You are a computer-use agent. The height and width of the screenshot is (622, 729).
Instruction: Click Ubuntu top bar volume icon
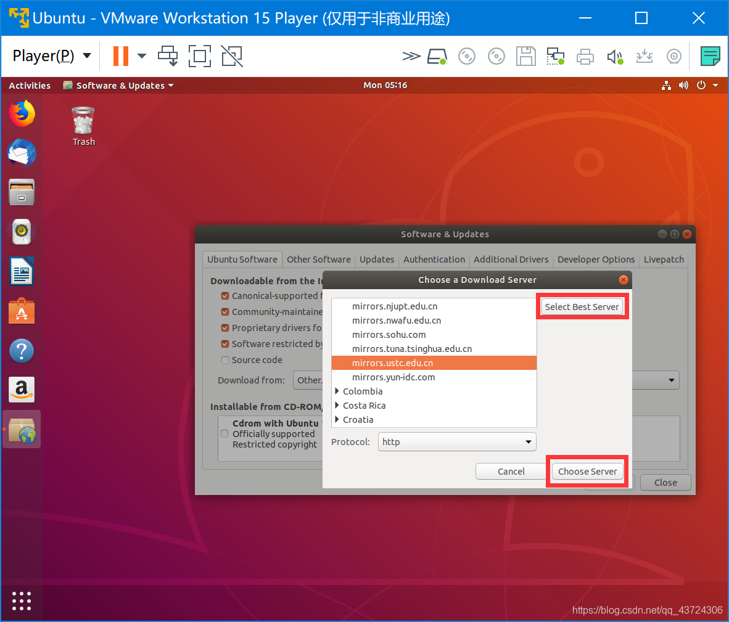[x=683, y=86]
